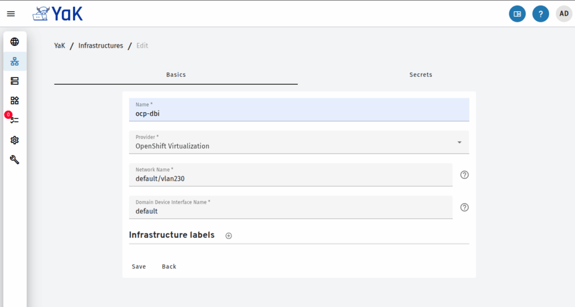The height and width of the screenshot is (307, 575).
Task: Add an infrastructure label with plus icon
Action: (x=229, y=236)
